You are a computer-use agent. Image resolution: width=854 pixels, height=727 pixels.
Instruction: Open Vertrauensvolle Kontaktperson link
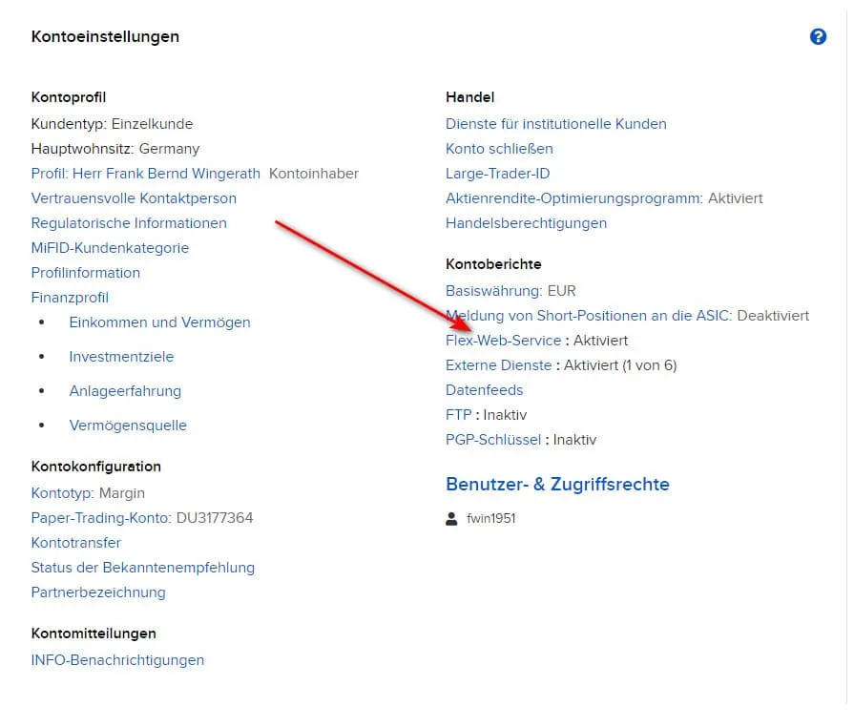pyautogui.click(x=134, y=198)
